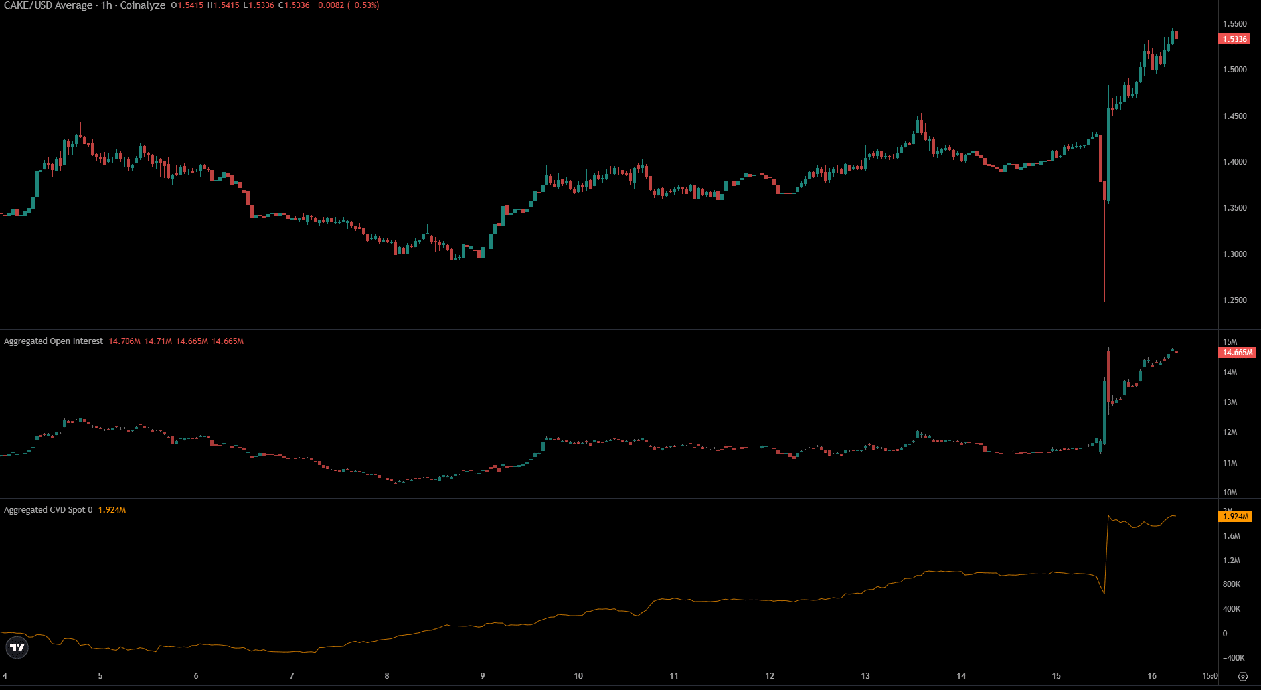
Task: Click the divider above the CVD Spot pane
Action: pyautogui.click(x=608, y=499)
